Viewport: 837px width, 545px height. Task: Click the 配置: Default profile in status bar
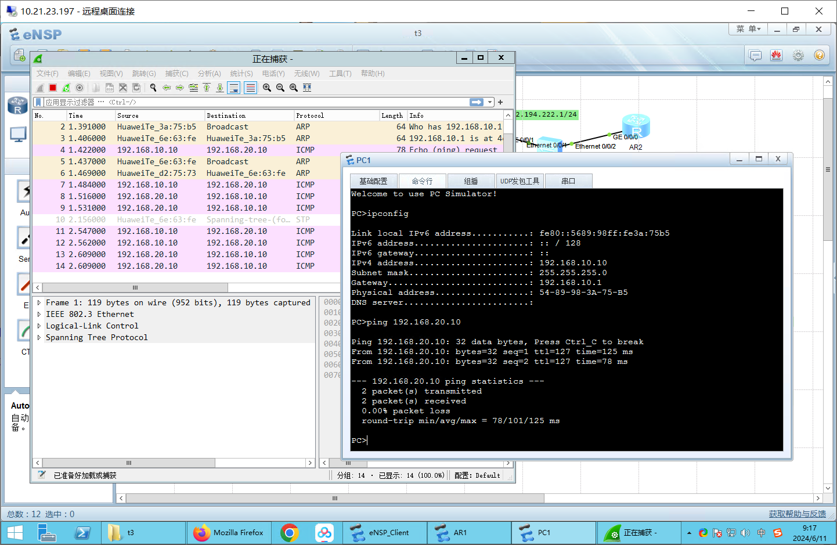477,475
